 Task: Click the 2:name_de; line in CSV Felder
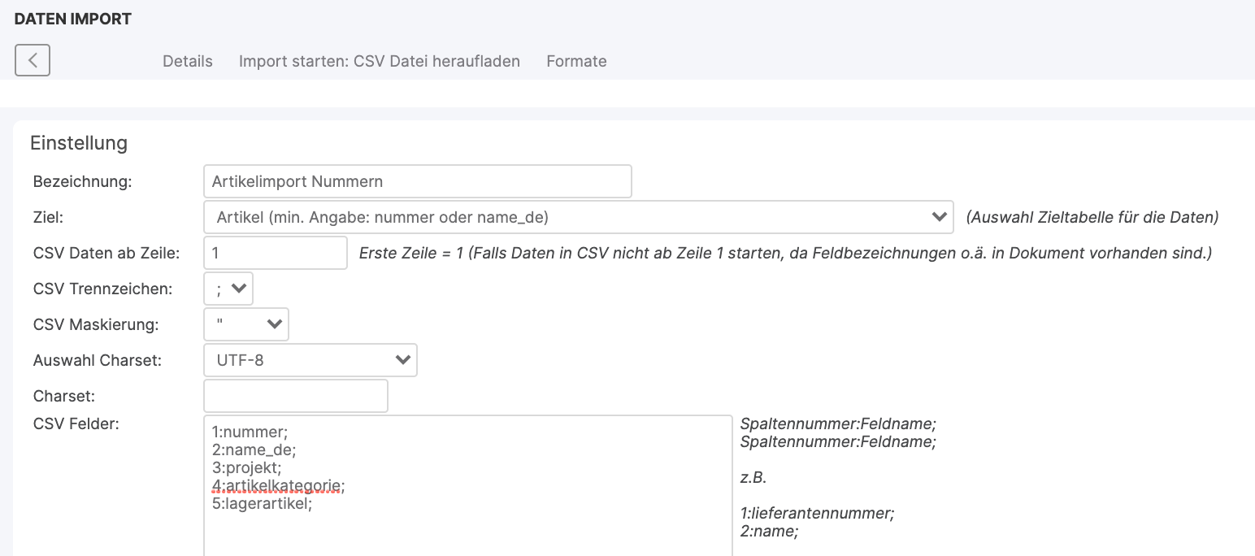249,450
